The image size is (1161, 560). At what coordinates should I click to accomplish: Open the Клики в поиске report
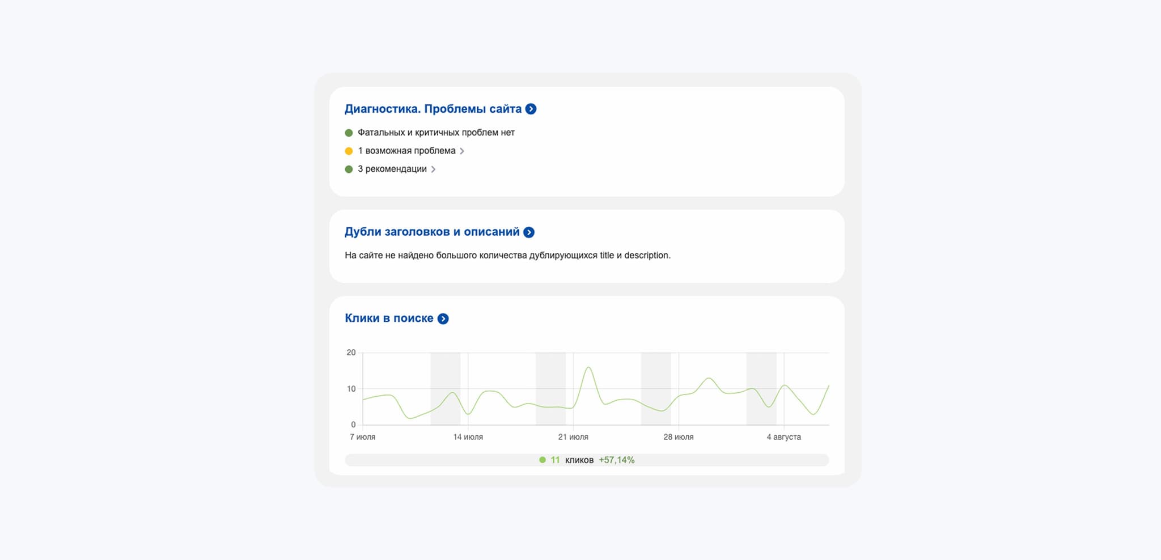(388, 319)
